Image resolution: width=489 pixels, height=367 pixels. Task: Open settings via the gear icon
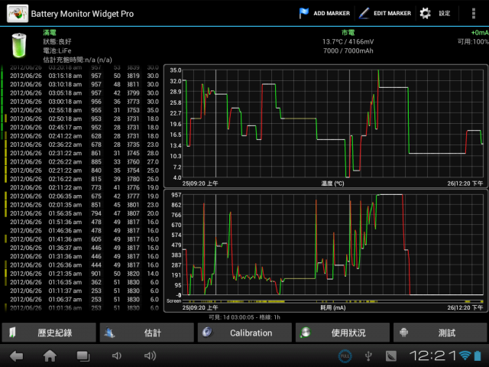(x=425, y=13)
